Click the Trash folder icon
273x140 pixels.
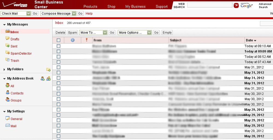tap(7, 60)
